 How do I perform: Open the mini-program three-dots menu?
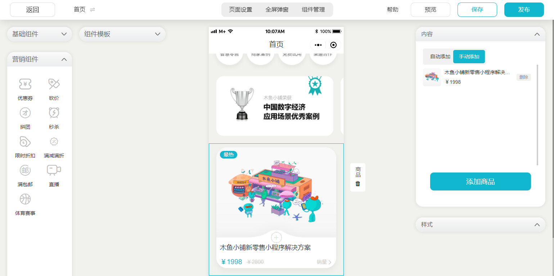(318, 45)
